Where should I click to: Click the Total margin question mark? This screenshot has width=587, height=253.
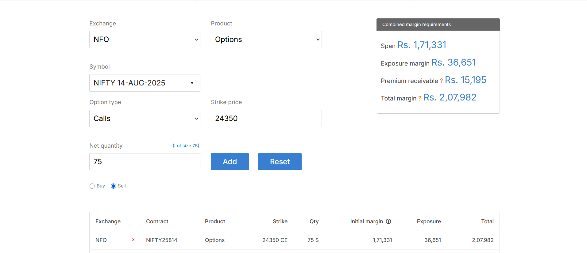coord(420,98)
